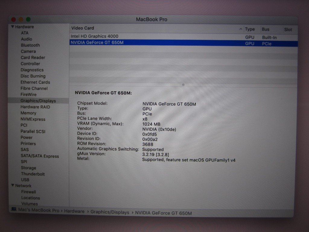Sort by the Type column header
The width and height of the screenshot is (309, 232).
(x=250, y=29)
